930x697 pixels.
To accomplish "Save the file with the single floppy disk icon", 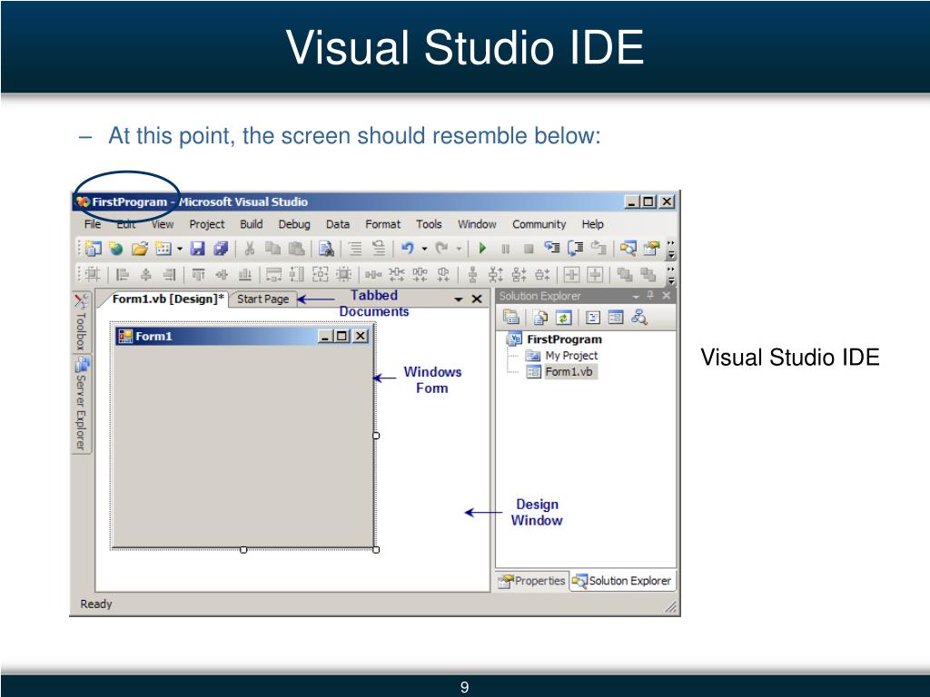I will point(197,249).
